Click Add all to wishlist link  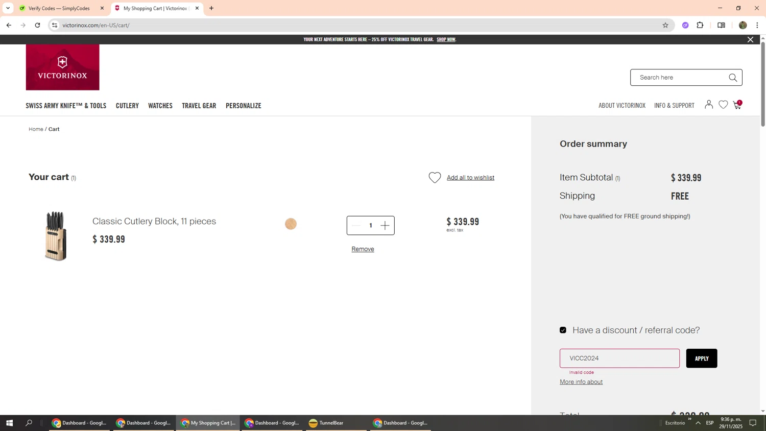tap(470, 178)
